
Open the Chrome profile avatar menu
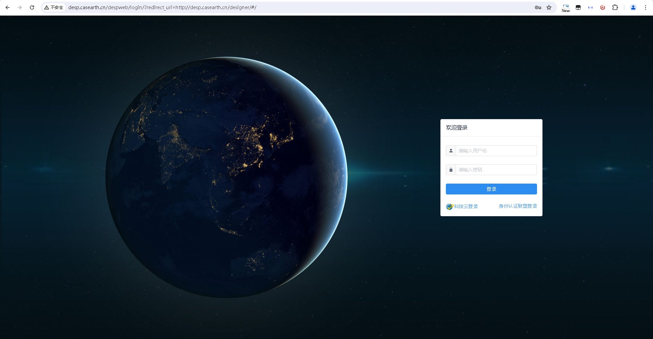(633, 7)
